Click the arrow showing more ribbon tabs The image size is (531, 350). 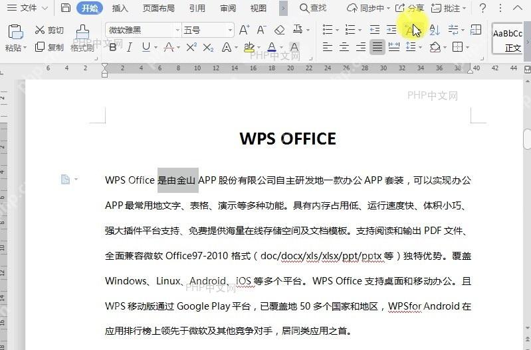284,8
